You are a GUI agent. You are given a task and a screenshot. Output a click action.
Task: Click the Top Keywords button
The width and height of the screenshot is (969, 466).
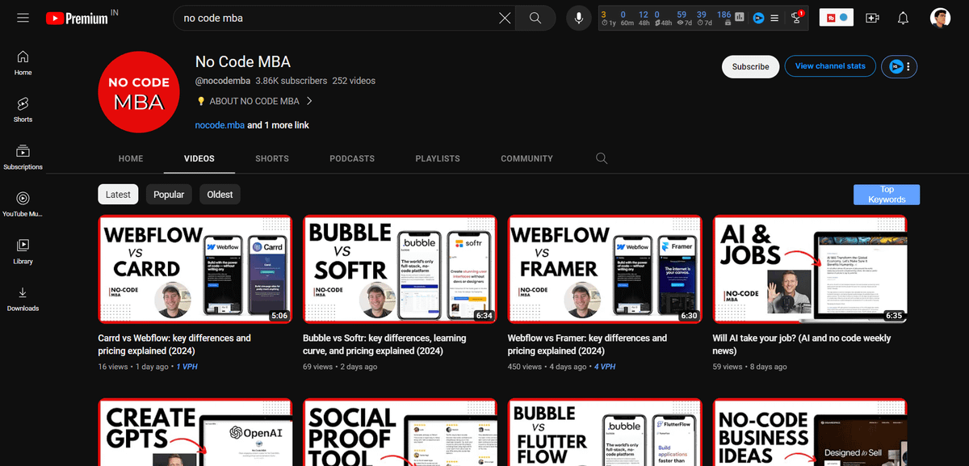pyautogui.click(x=887, y=195)
